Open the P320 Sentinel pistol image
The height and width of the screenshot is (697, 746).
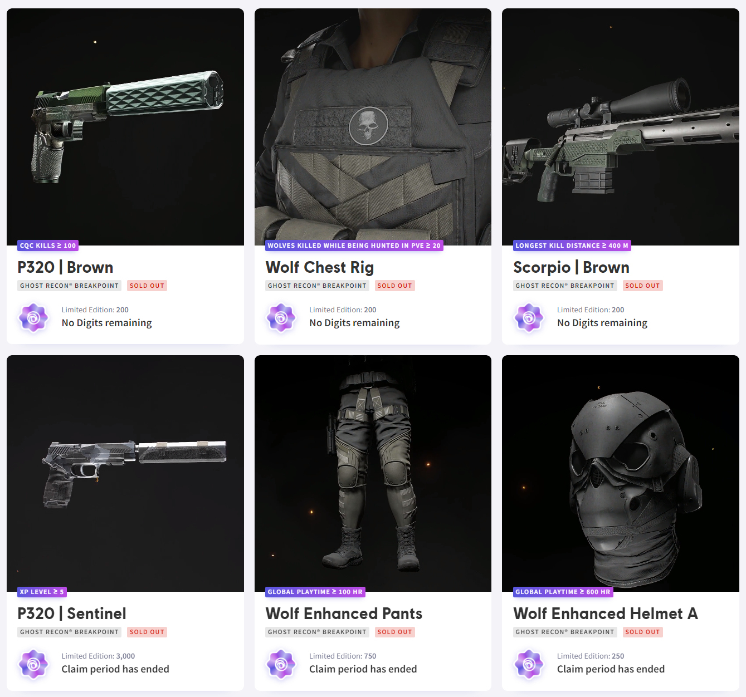coord(125,473)
